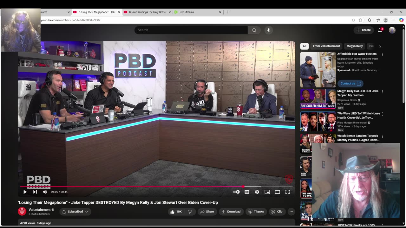
Task: Open the Valuetainment channel avatar
Action: [x=22, y=212]
